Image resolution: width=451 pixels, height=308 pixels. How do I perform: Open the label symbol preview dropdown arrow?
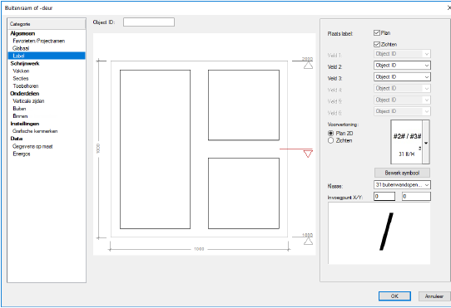point(426,142)
